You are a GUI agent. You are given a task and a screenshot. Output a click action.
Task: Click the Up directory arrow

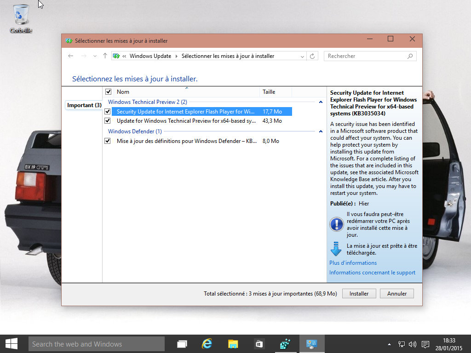tap(105, 56)
